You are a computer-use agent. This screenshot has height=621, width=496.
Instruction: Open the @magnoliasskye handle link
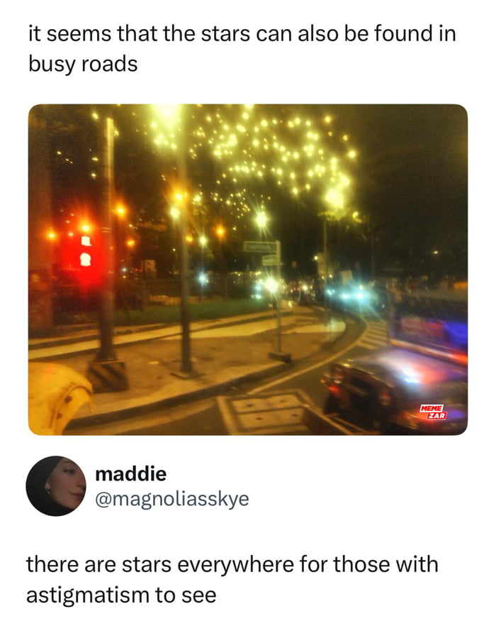[x=171, y=499]
